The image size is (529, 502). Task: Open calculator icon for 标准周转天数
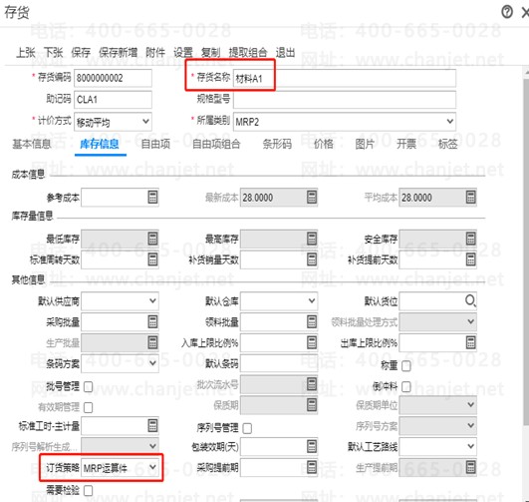click(x=152, y=259)
